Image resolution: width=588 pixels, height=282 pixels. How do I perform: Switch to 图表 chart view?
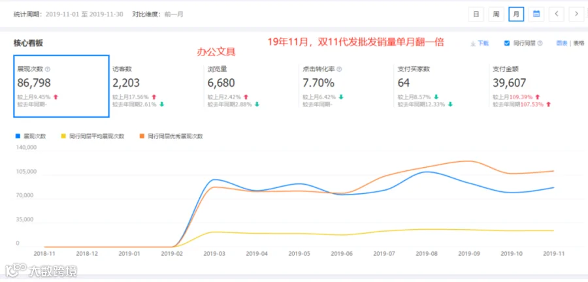(x=562, y=43)
